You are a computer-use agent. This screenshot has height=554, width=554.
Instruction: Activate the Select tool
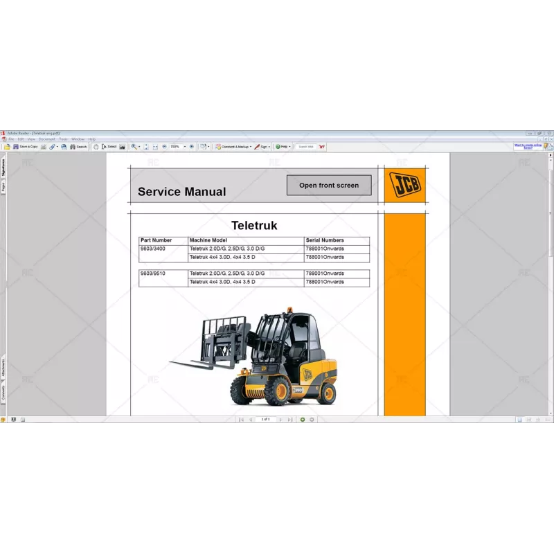pos(109,146)
